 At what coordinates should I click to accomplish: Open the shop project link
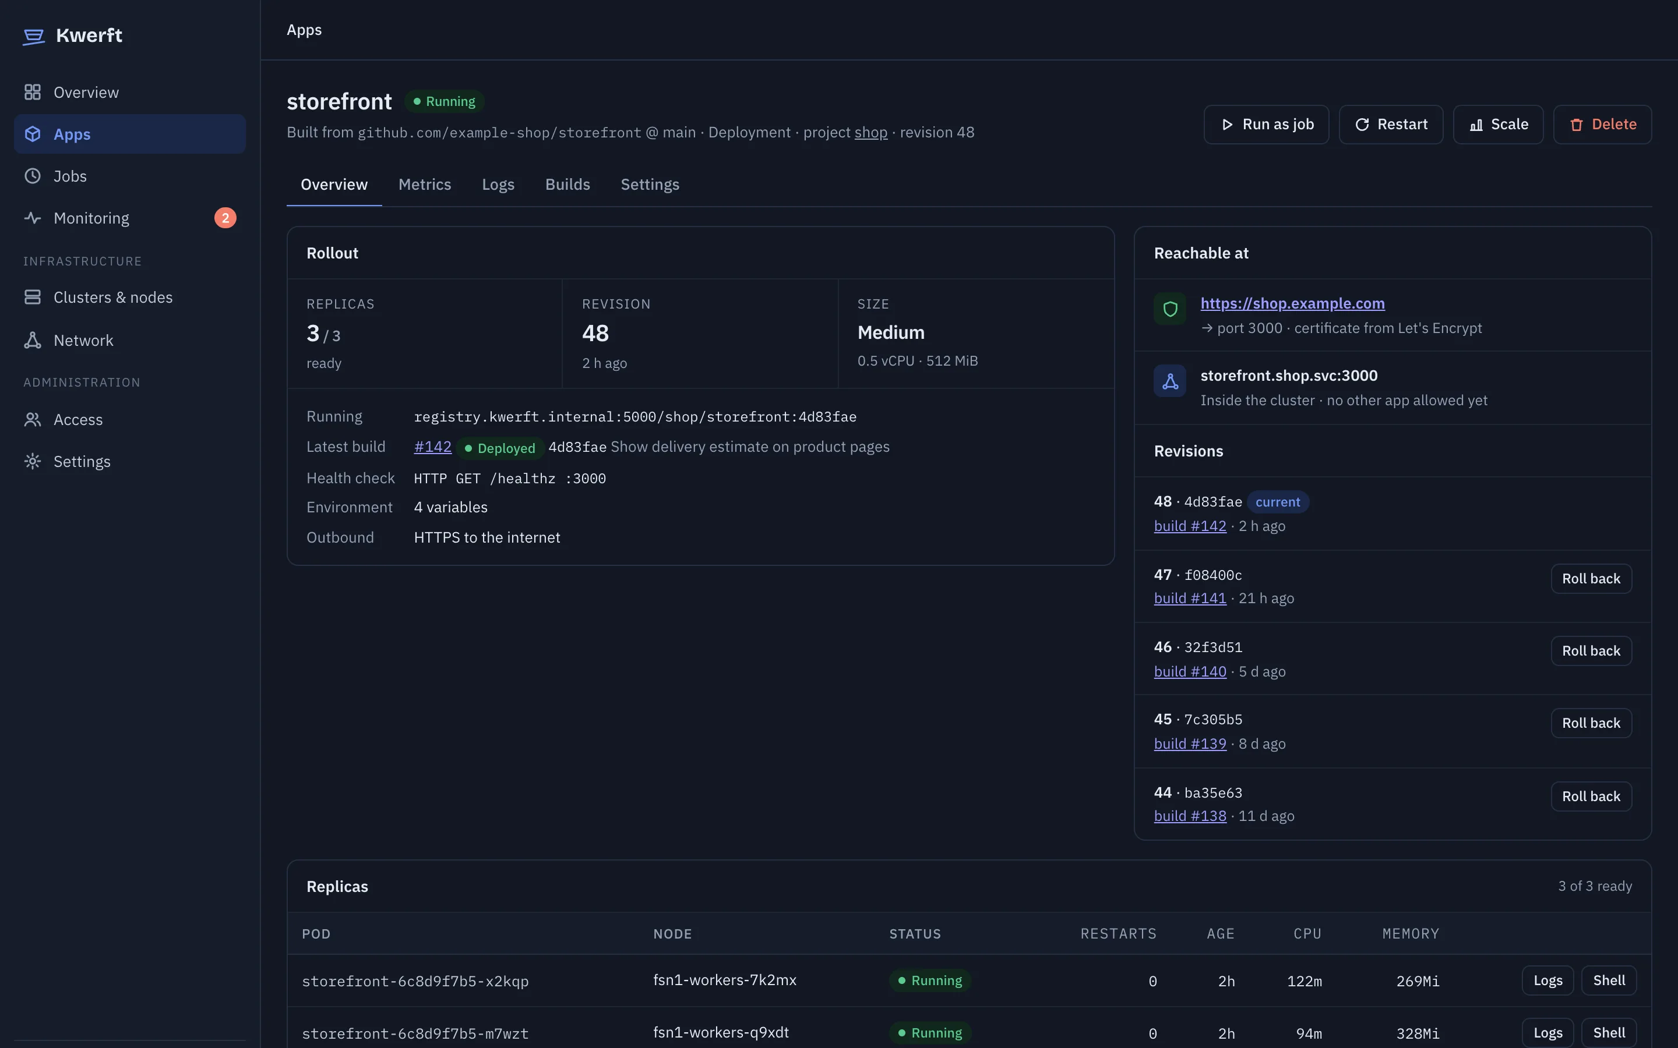[x=871, y=132]
